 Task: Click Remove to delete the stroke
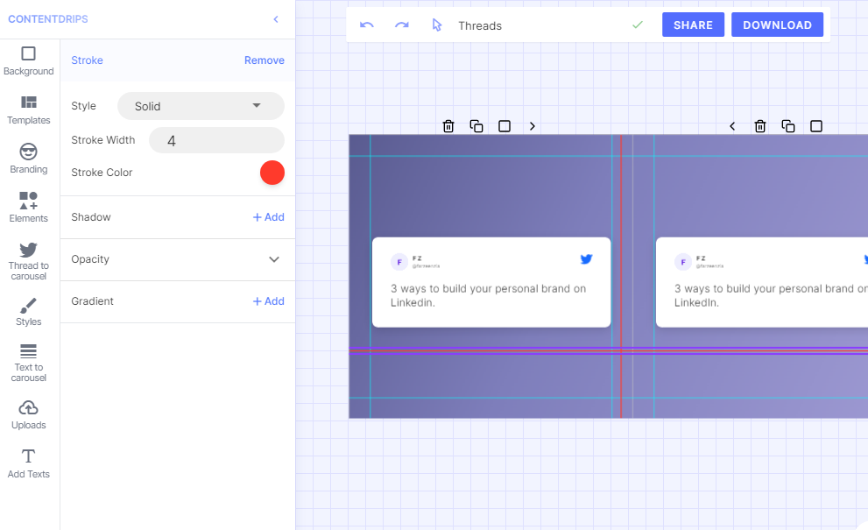(264, 60)
